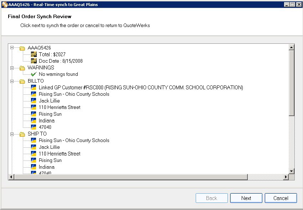Select the WARNINGS node label
The width and height of the screenshot is (303, 210).
tap(41, 68)
